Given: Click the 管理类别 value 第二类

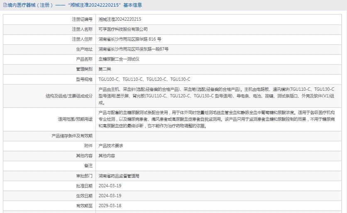Looking at the screenshot, I should 105,69.
